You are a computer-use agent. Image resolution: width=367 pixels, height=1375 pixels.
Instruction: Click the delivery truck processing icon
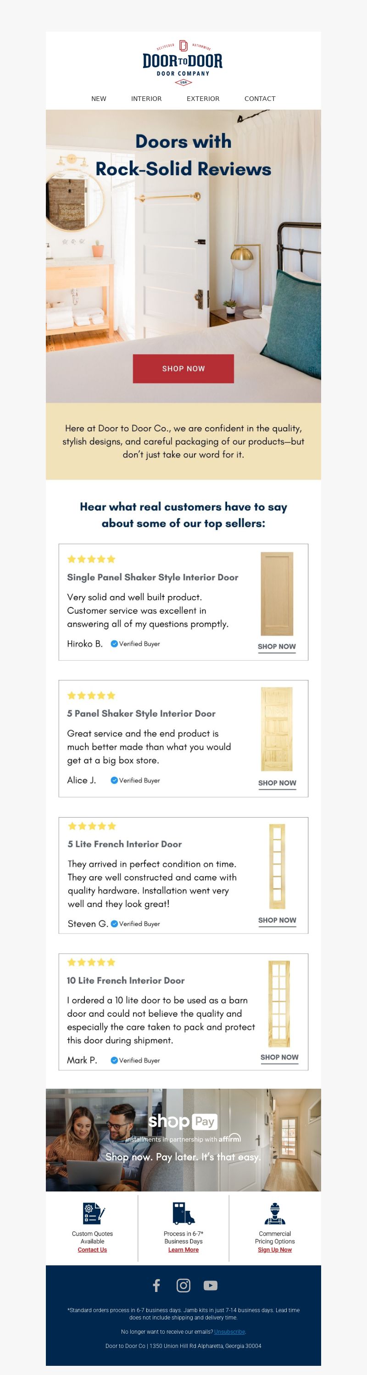coord(183,1213)
